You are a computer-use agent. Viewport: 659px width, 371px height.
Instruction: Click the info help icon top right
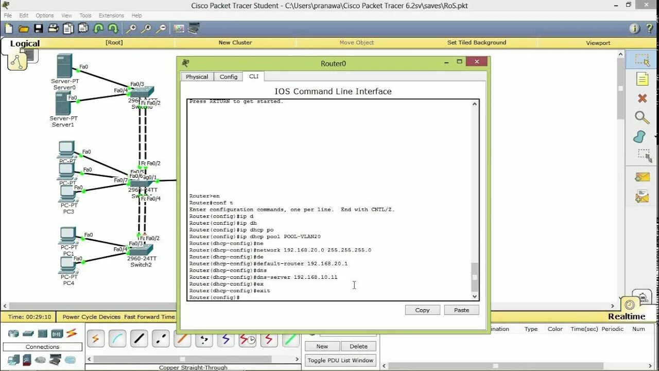click(634, 28)
